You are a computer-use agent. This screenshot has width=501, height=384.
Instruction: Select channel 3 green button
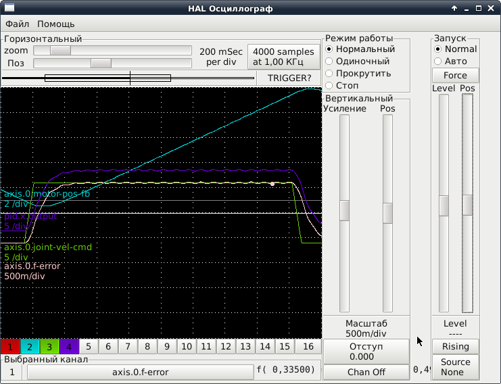coord(49,347)
